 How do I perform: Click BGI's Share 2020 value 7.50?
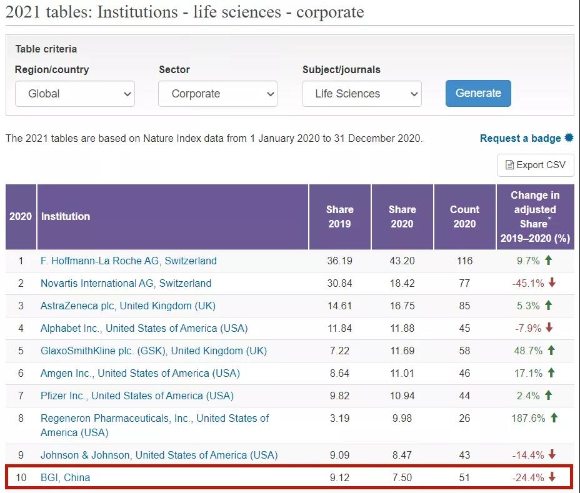pyautogui.click(x=402, y=478)
